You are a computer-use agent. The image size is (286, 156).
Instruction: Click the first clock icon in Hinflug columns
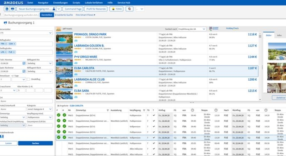coord(193,110)
